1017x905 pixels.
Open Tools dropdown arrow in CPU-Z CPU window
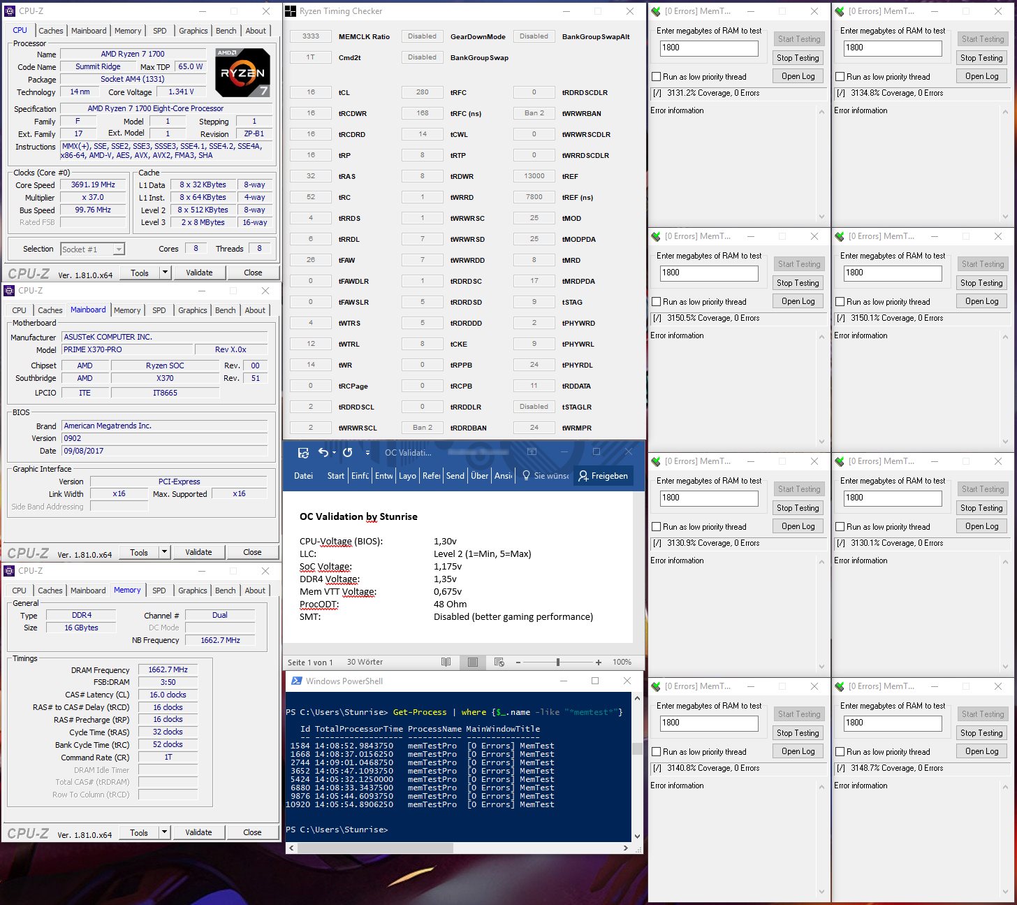point(165,273)
